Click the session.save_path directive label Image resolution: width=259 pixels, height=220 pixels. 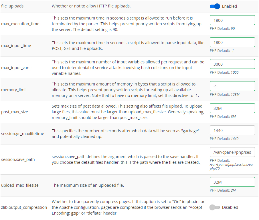coord(18,159)
